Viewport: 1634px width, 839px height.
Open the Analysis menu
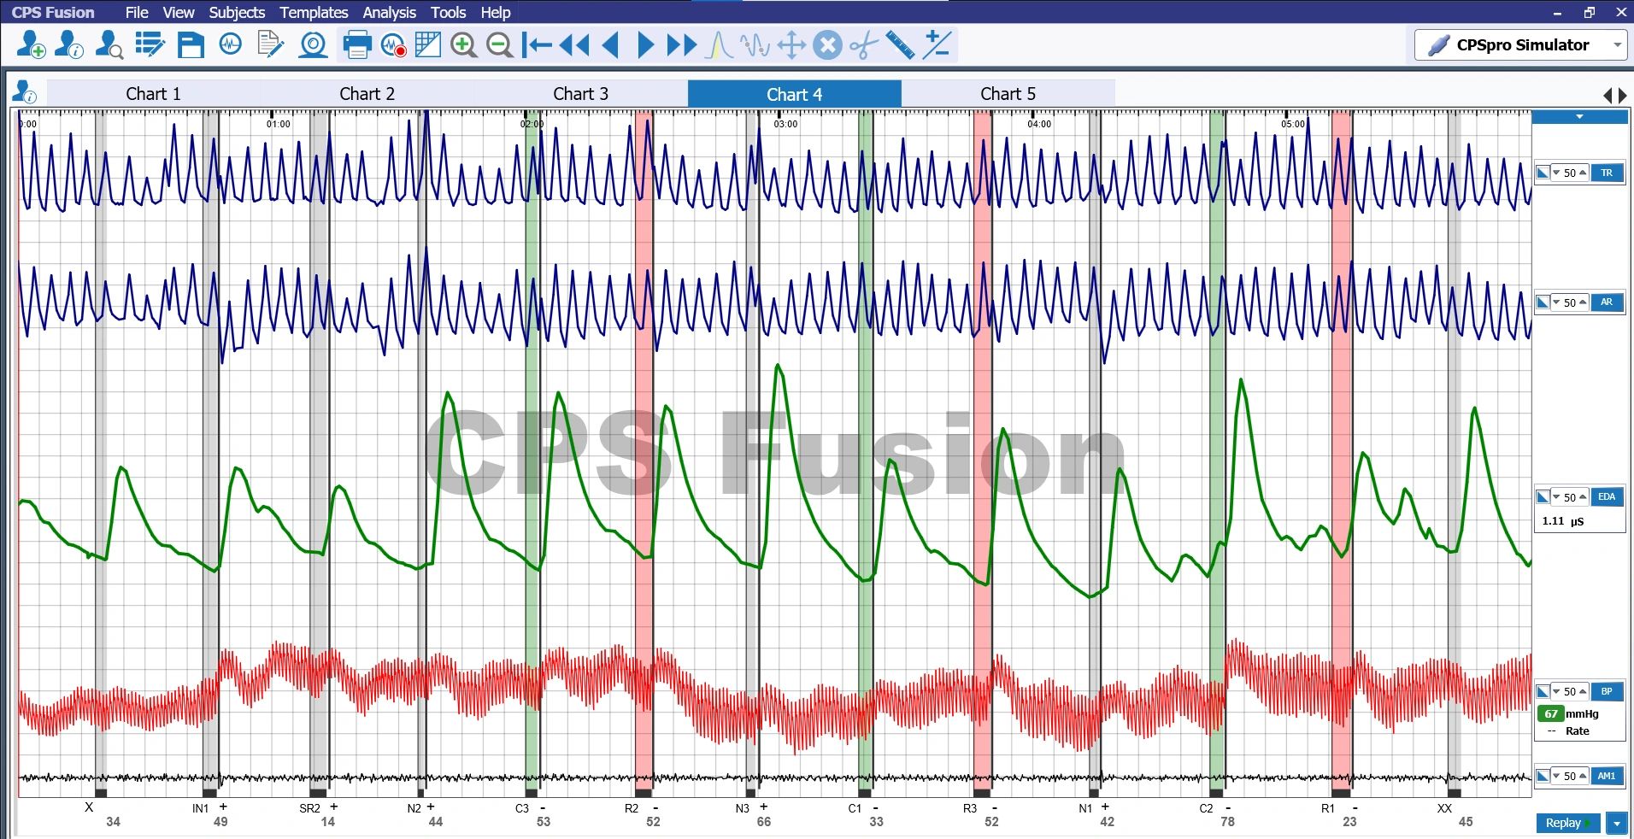389,13
